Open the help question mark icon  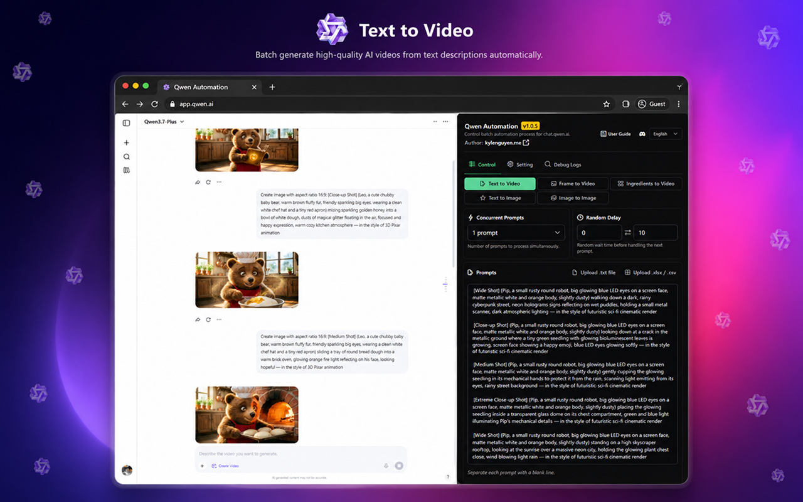pyautogui.click(x=447, y=478)
